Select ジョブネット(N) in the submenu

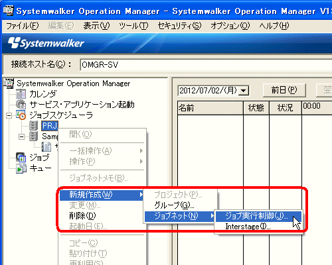point(180,216)
